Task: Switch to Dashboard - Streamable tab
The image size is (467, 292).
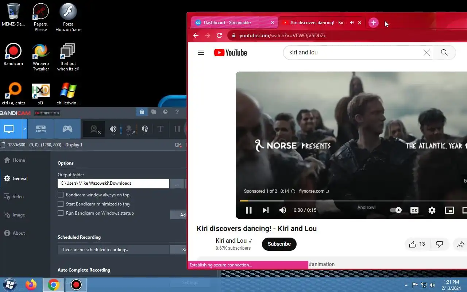Action: point(233,23)
